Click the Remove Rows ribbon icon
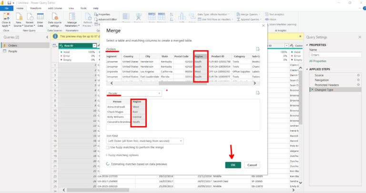The image size is (366, 193). [162, 17]
